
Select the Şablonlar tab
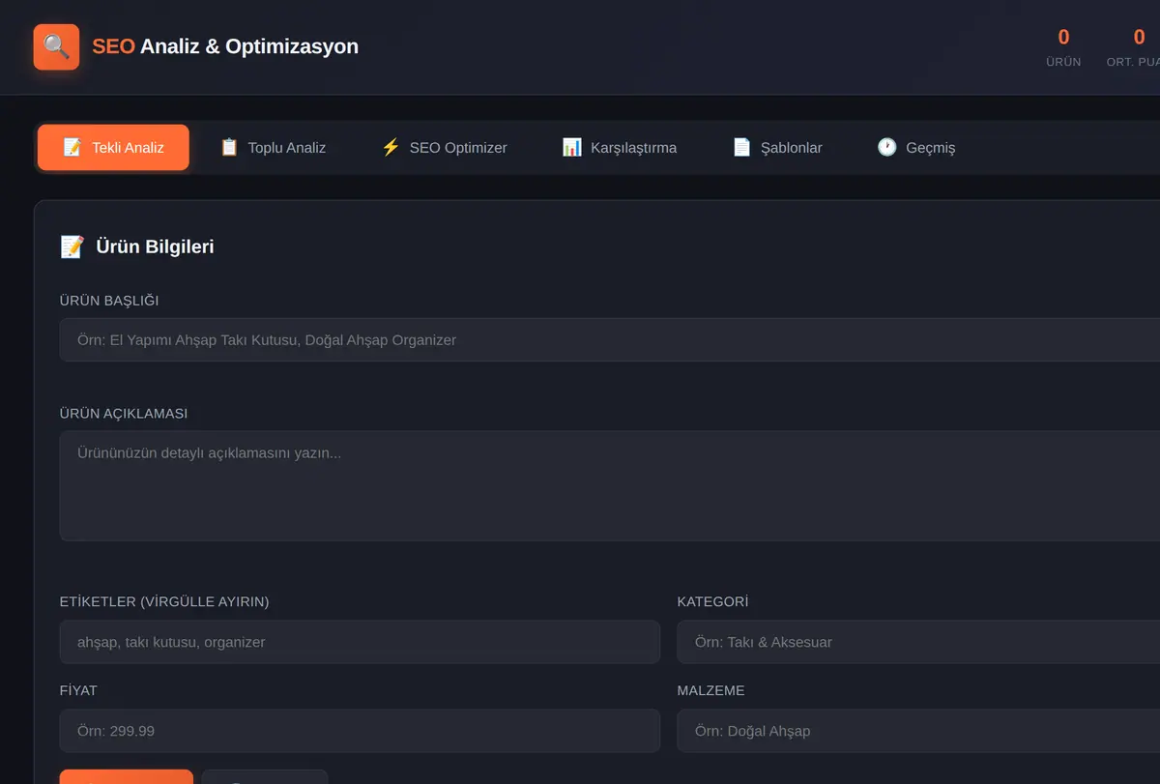coord(777,148)
